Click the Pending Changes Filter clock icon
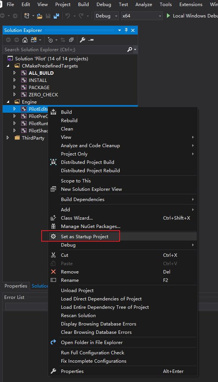 pyautogui.click(x=50, y=40)
